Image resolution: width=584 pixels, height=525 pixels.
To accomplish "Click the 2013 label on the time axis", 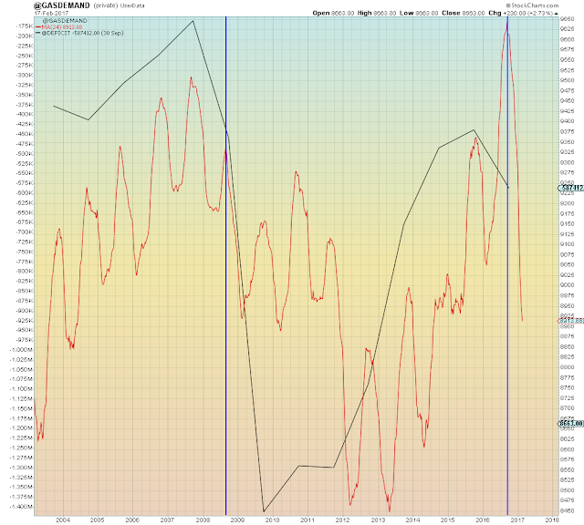I will tap(378, 520).
